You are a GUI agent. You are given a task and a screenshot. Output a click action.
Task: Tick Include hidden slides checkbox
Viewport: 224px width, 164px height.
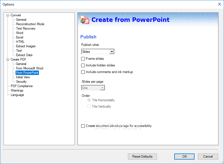click(x=83, y=65)
